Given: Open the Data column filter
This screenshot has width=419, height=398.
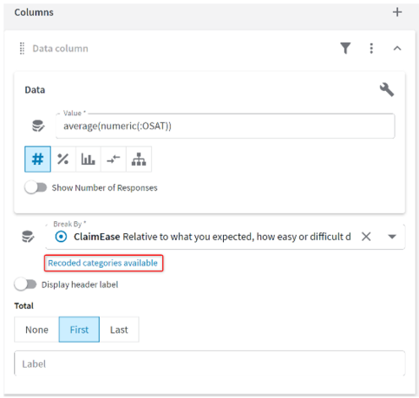Looking at the screenshot, I should click(345, 49).
